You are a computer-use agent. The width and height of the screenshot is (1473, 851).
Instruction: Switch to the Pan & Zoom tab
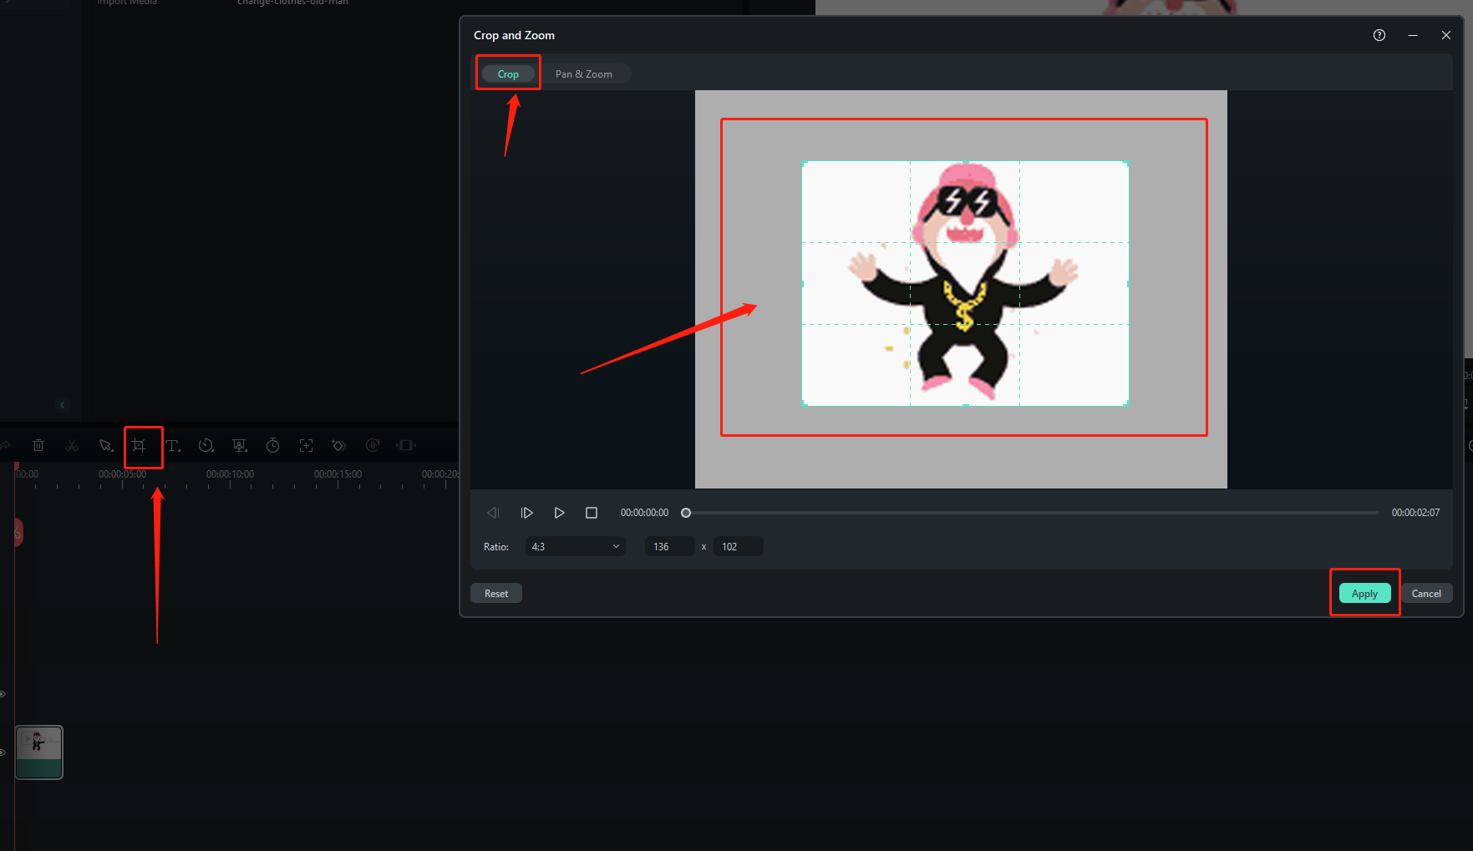pyautogui.click(x=583, y=73)
